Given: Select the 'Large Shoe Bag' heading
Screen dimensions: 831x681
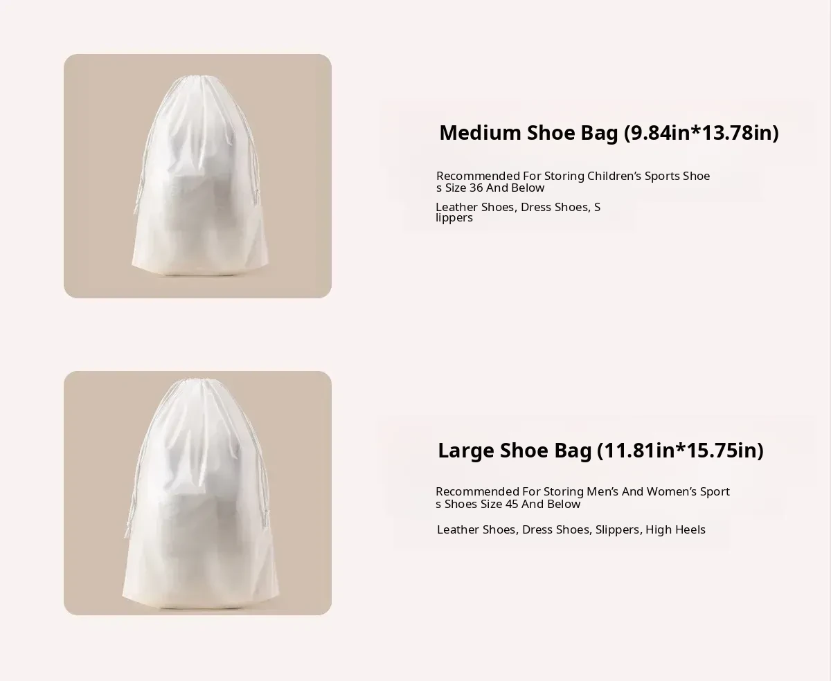Looking at the screenshot, I should [515, 451].
